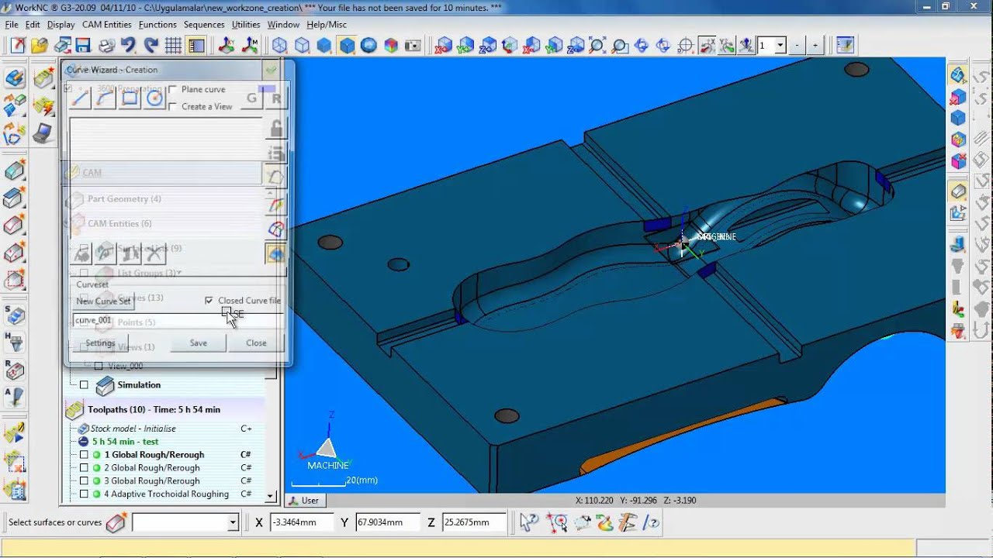Click the Z coordinate input field
993x558 pixels.
click(474, 522)
